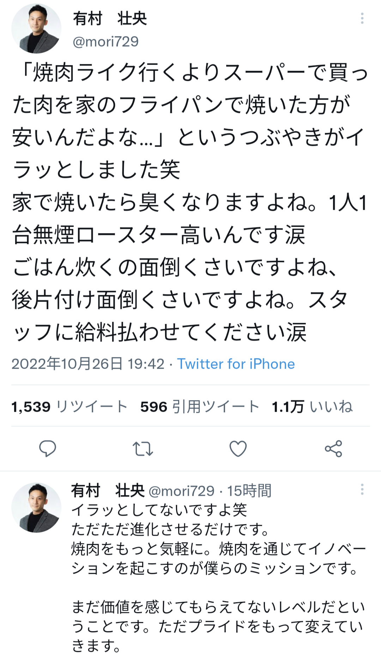This screenshot has height=653, width=381.
Task: Like the tweet with the heart icon
Action: pos(238,449)
